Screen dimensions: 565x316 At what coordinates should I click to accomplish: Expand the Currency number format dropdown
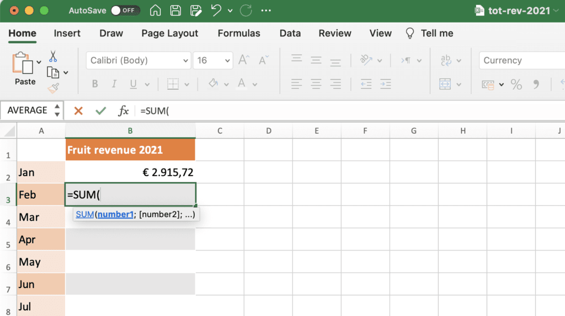[x=521, y=61]
